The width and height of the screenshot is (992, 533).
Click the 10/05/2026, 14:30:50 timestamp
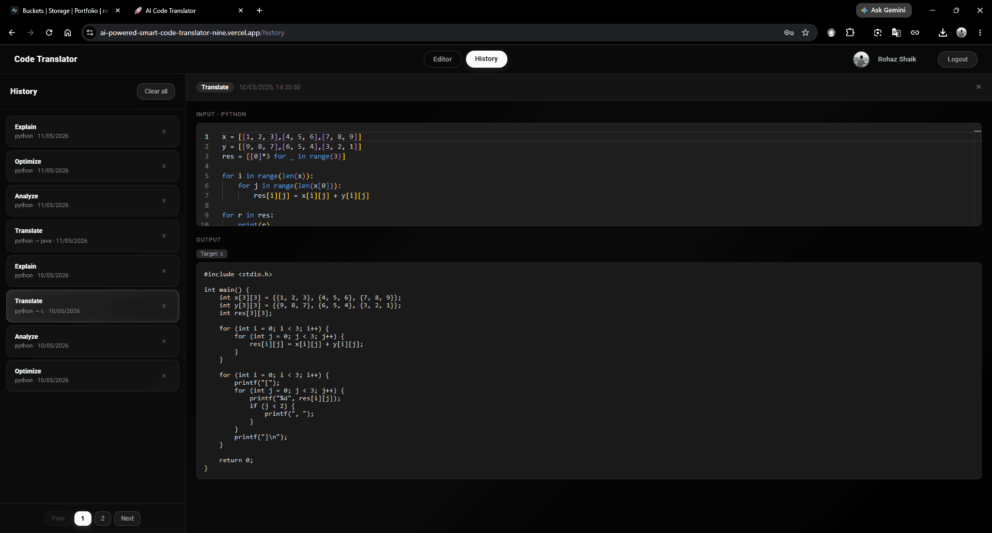point(270,87)
